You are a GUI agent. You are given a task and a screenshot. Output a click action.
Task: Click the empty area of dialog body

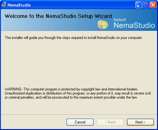79,63
